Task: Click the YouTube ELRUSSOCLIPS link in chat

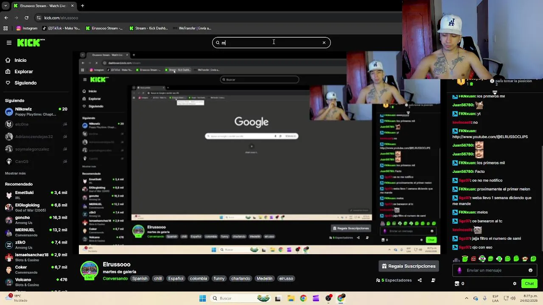Action: (x=490, y=137)
